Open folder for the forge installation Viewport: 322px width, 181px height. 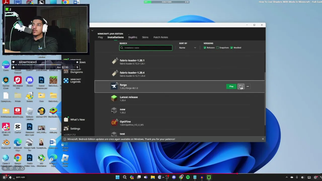pos(241,86)
